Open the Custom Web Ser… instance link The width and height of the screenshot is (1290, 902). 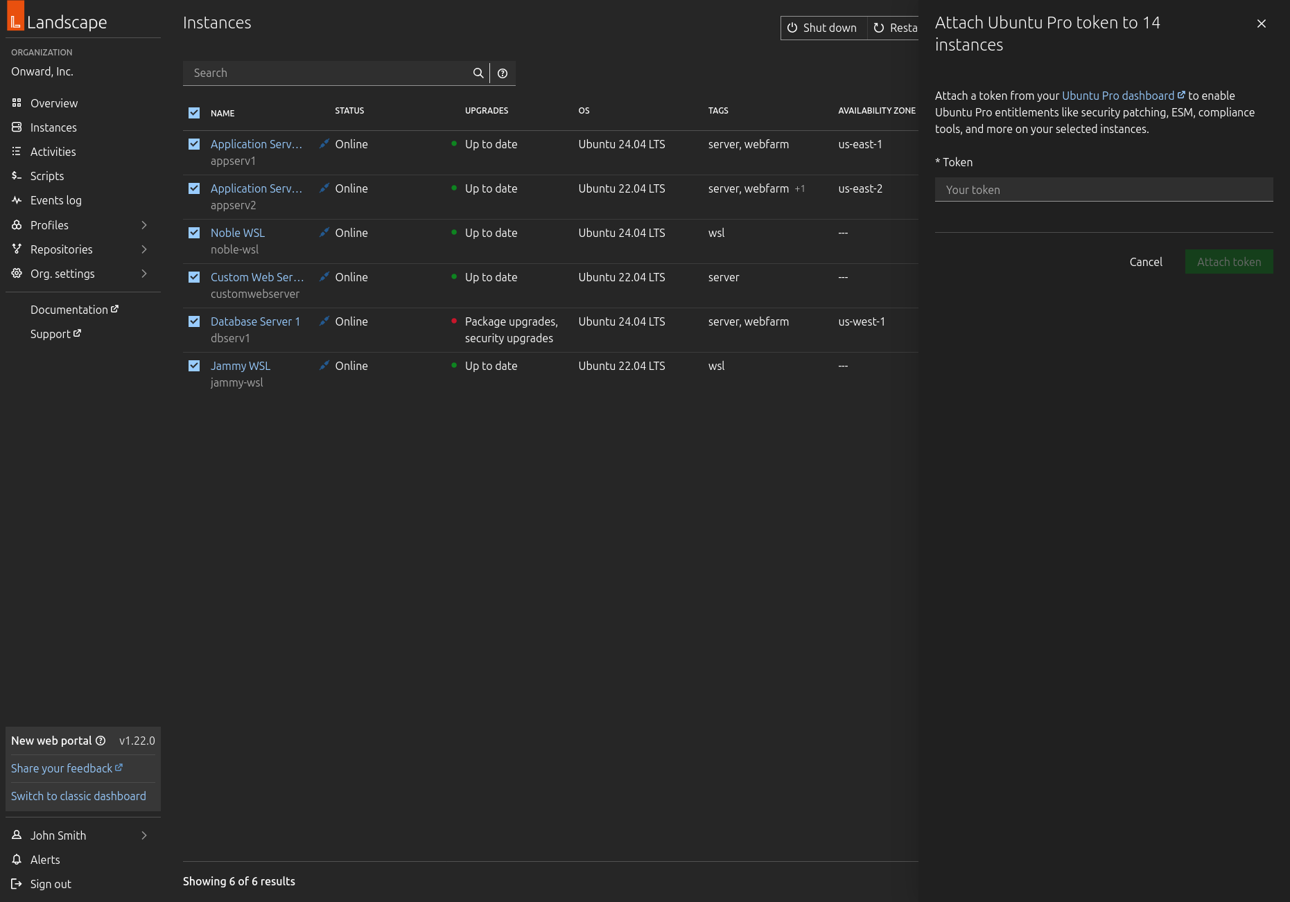click(257, 277)
